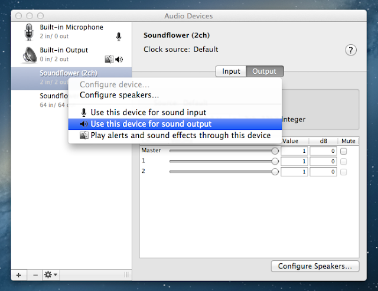Click the alert sounds Finder badge on Built-in Output
Screen dimensions: 378x291
point(109,59)
